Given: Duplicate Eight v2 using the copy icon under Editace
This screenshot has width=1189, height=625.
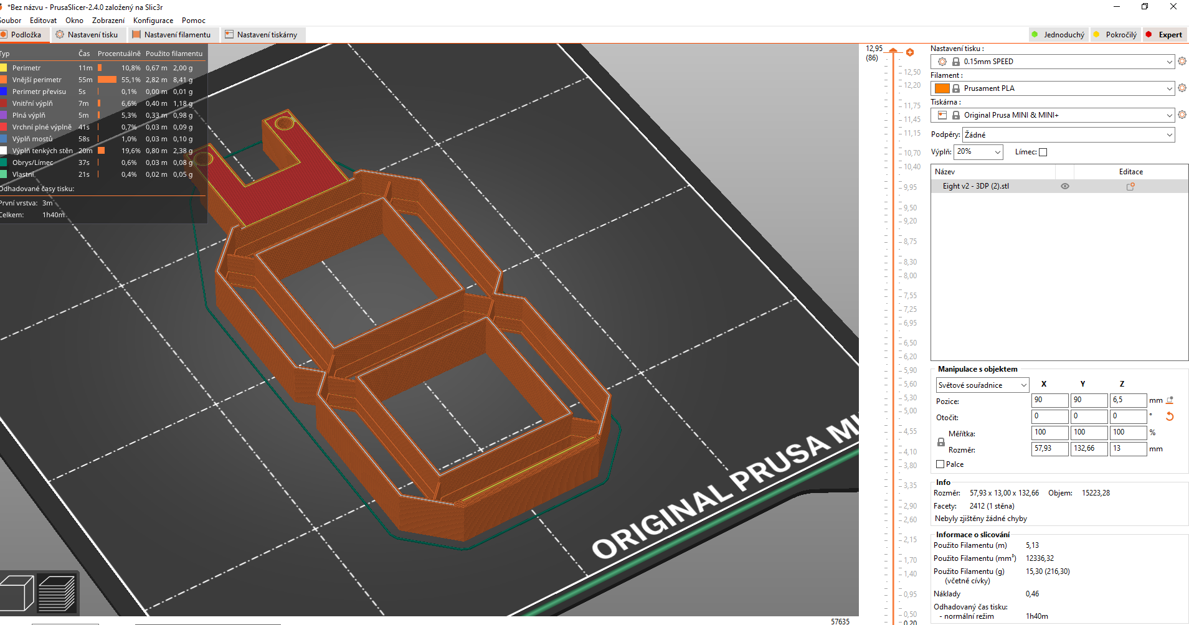Looking at the screenshot, I should click(1130, 186).
